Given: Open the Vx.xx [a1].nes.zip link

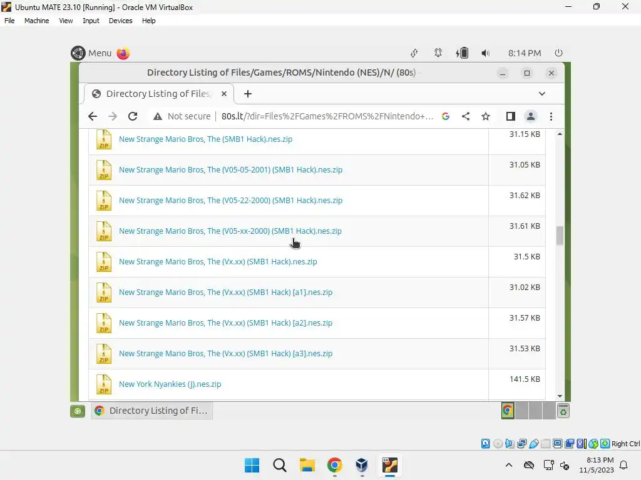Looking at the screenshot, I should pyautogui.click(x=225, y=292).
